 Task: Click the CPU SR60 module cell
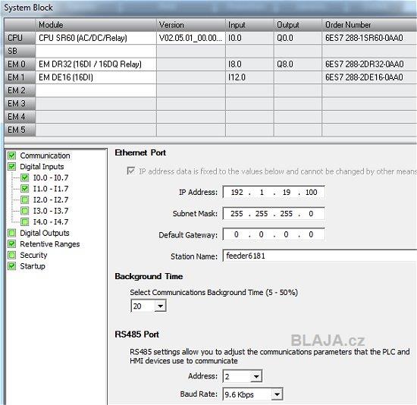coord(96,38)
